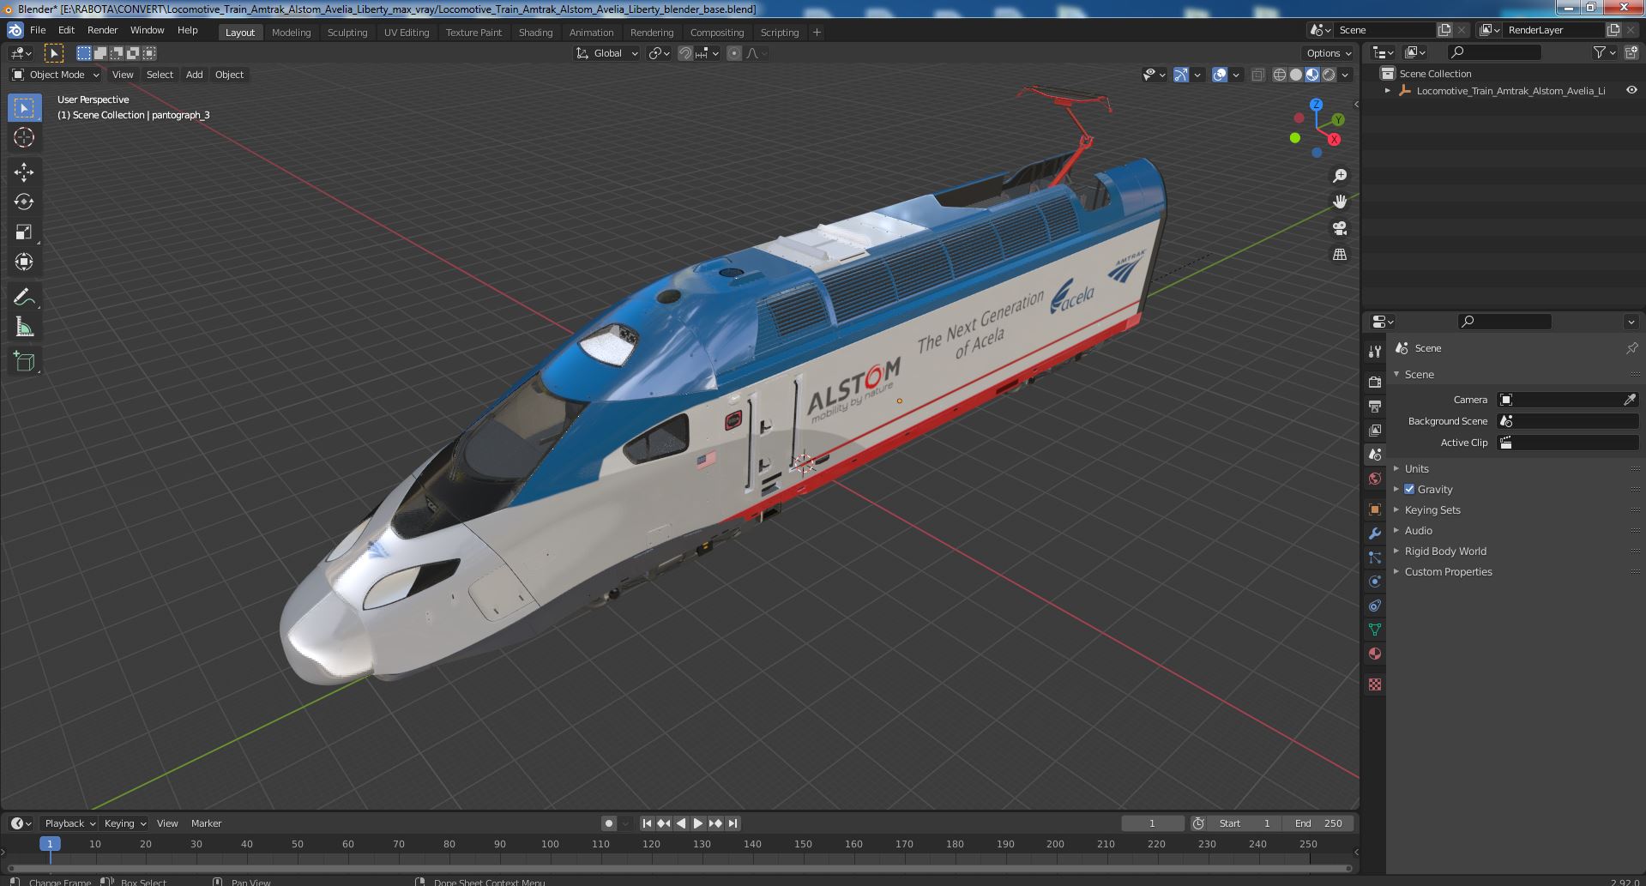This screenshot has width=1646, height=886.
Task: Open the Global transform orientation dropdown
Action: pyautogui.click(x=607, y=53)
